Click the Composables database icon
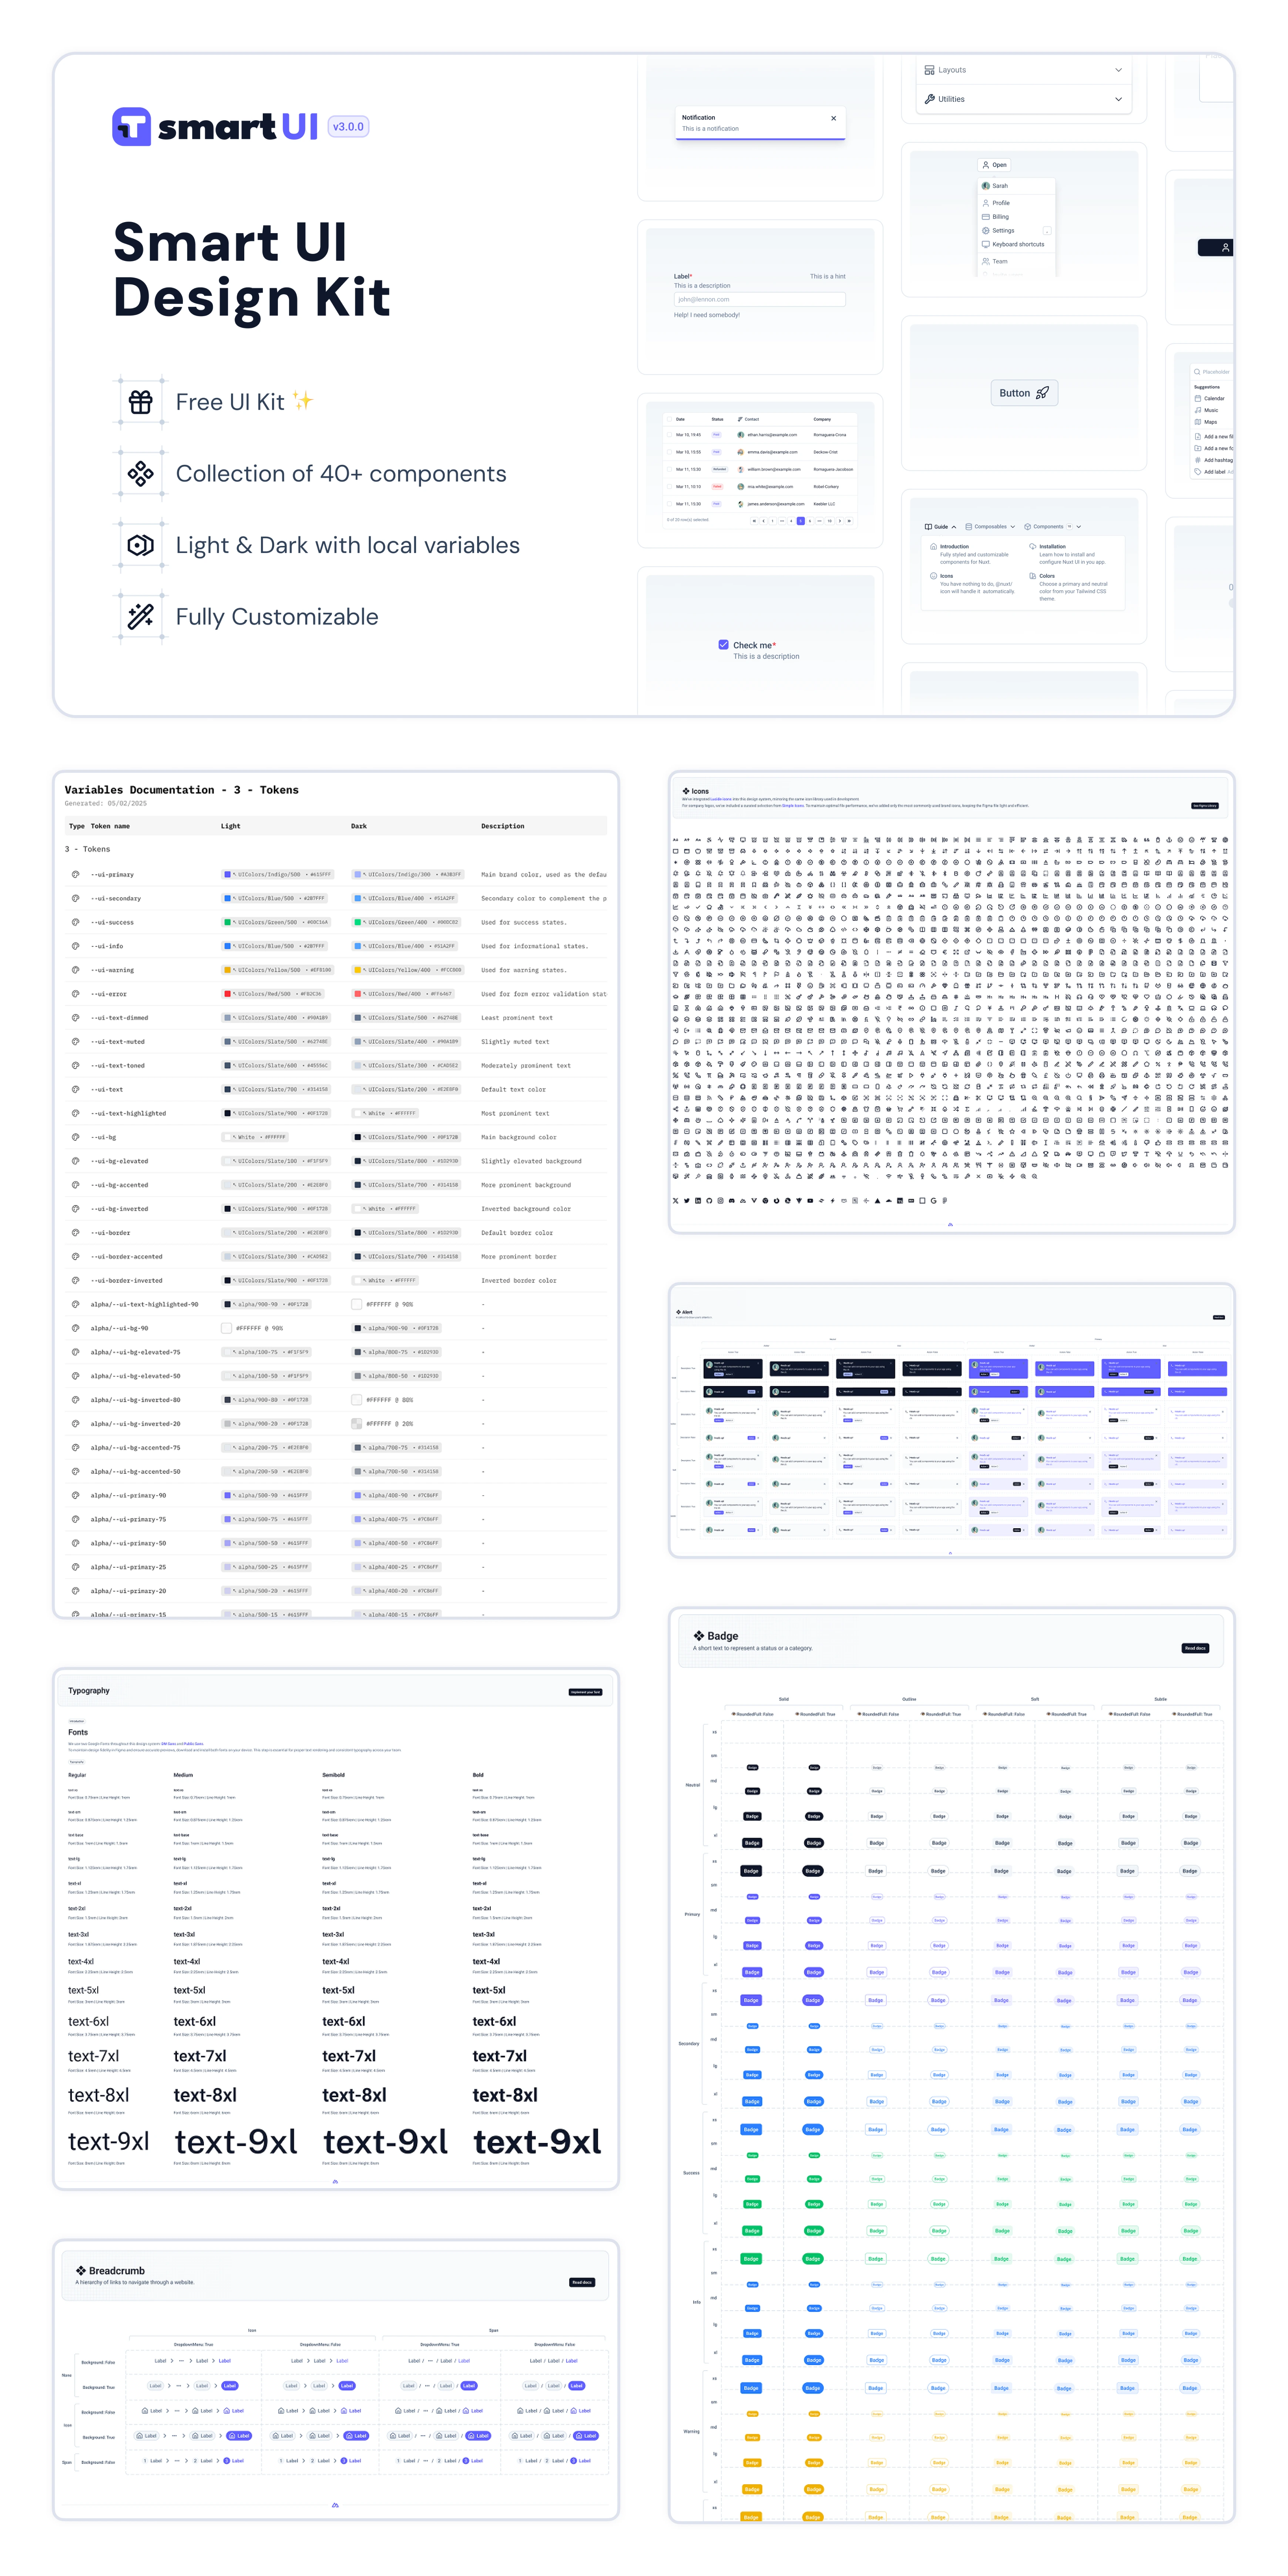Viewport: 1288px width, 2576px height. pyautogui.click(x=969, y=527)
